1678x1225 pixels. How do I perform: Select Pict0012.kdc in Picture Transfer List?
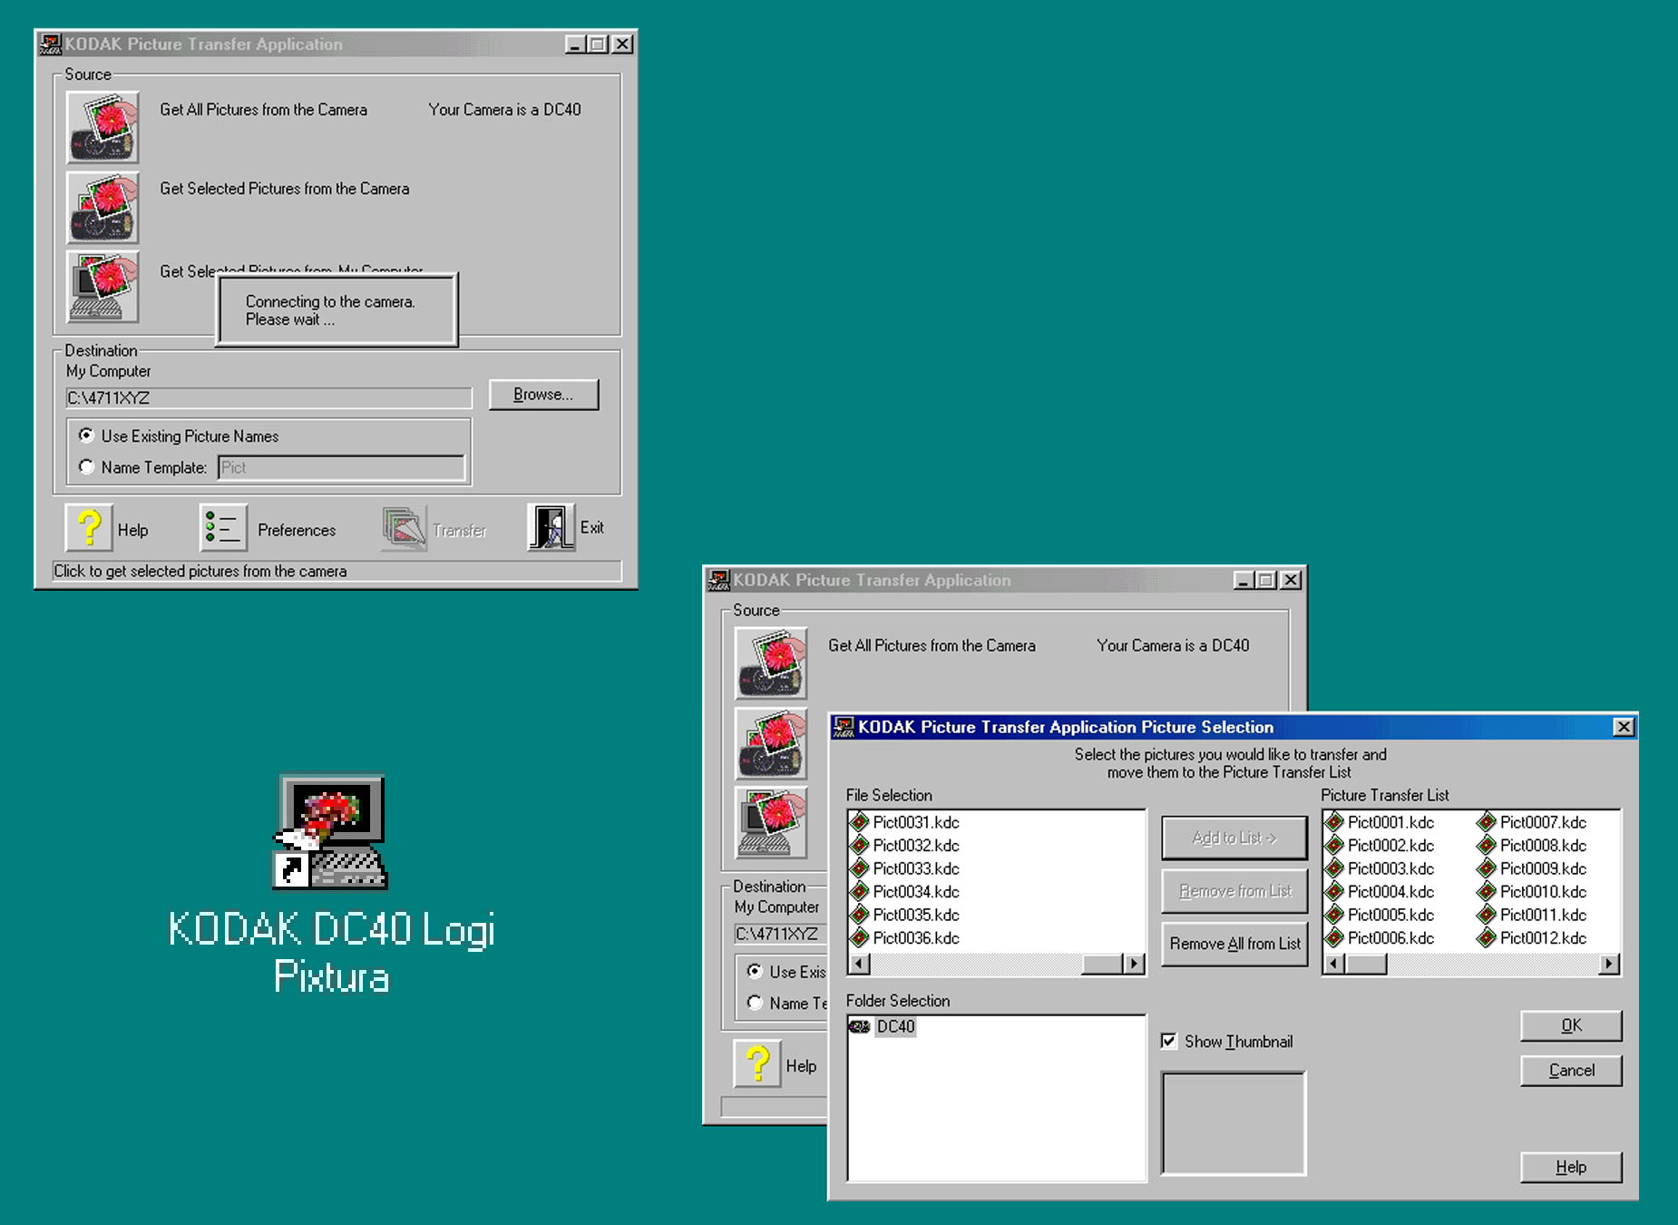(1532, 937)
